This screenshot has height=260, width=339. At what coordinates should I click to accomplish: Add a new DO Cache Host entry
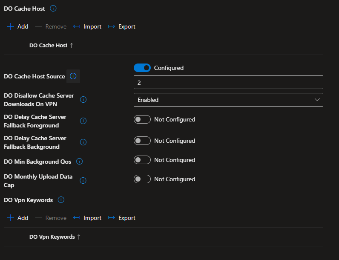tap(18, 26)
